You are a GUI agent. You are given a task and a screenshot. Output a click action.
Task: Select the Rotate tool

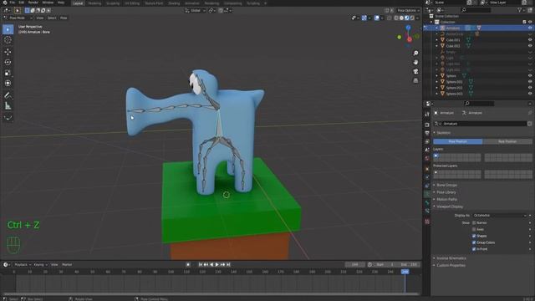pyautogui.click(x=8, y=62)
